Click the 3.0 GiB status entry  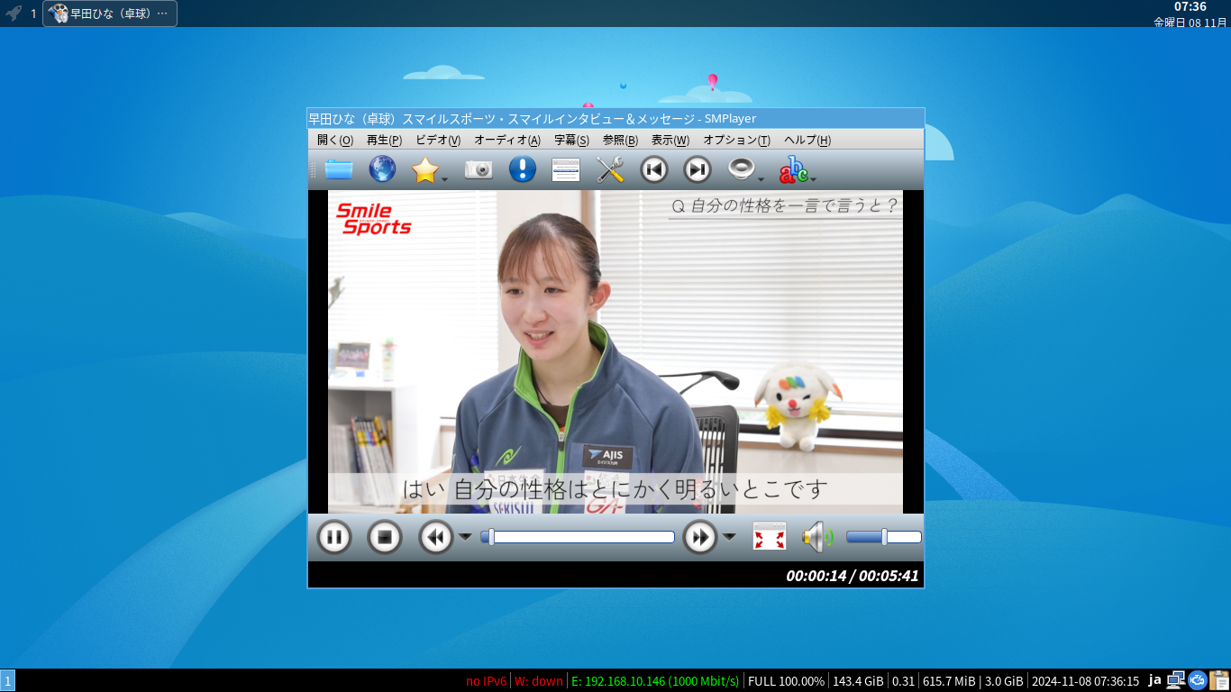(x=1004, y=681)
